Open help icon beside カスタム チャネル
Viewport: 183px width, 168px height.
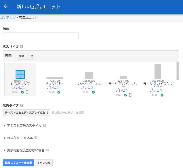click(36, 138)
